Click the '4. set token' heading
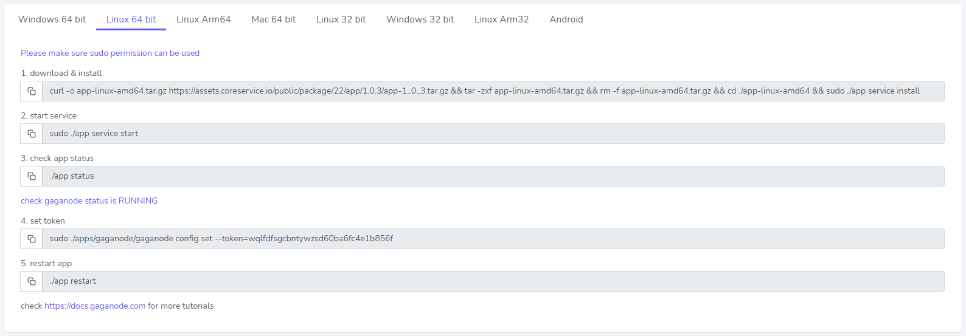The image size is (966, 336). click(43, 221)
